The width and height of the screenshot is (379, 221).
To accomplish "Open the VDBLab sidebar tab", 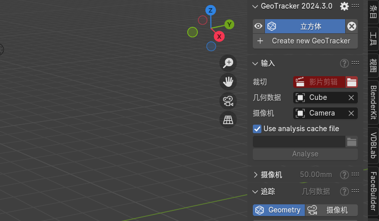I will point(373,145).
